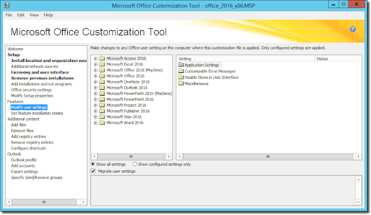Click the right arrow of settings list scrollbar

358,156
